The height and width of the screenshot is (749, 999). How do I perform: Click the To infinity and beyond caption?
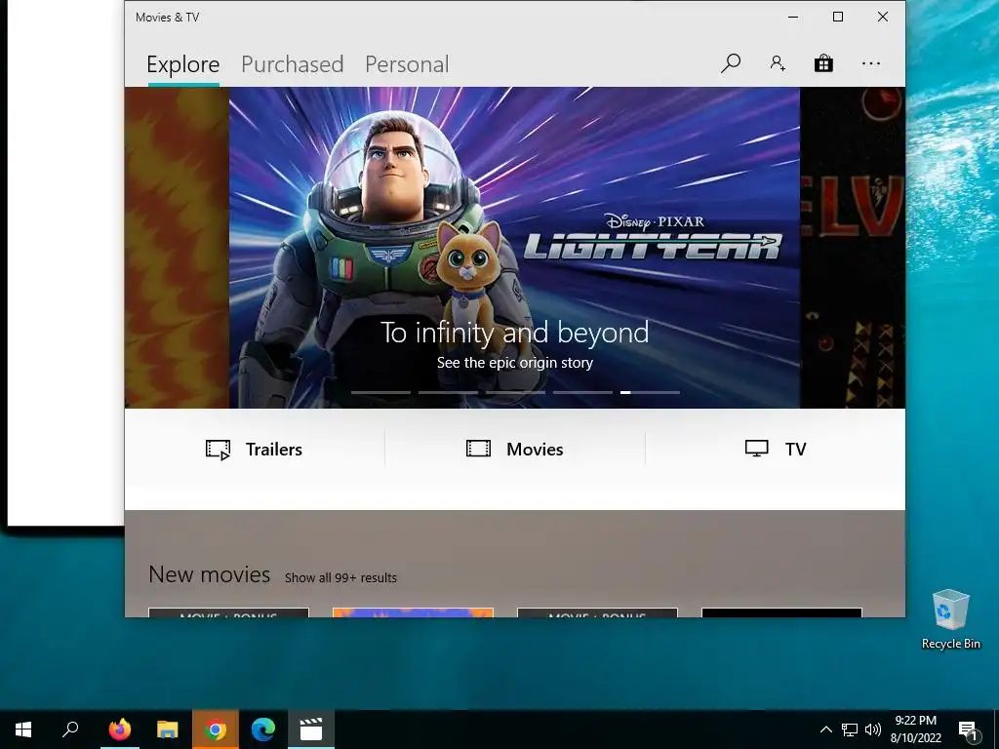515,333
